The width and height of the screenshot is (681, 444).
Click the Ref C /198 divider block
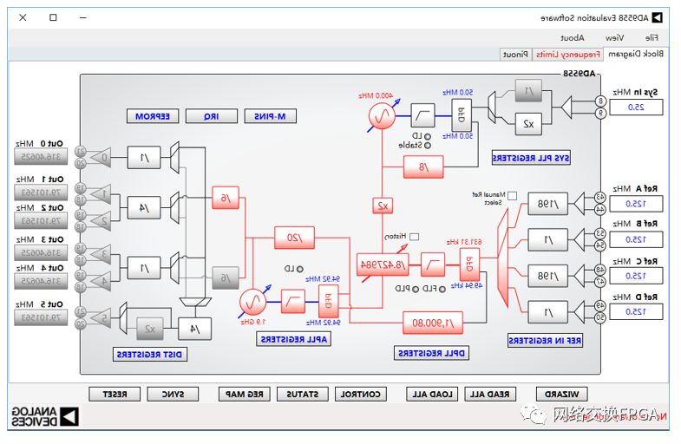tap(547, 276)
